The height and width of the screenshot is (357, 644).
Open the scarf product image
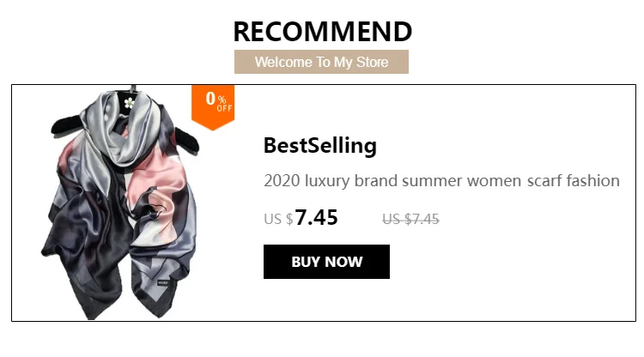120,203
